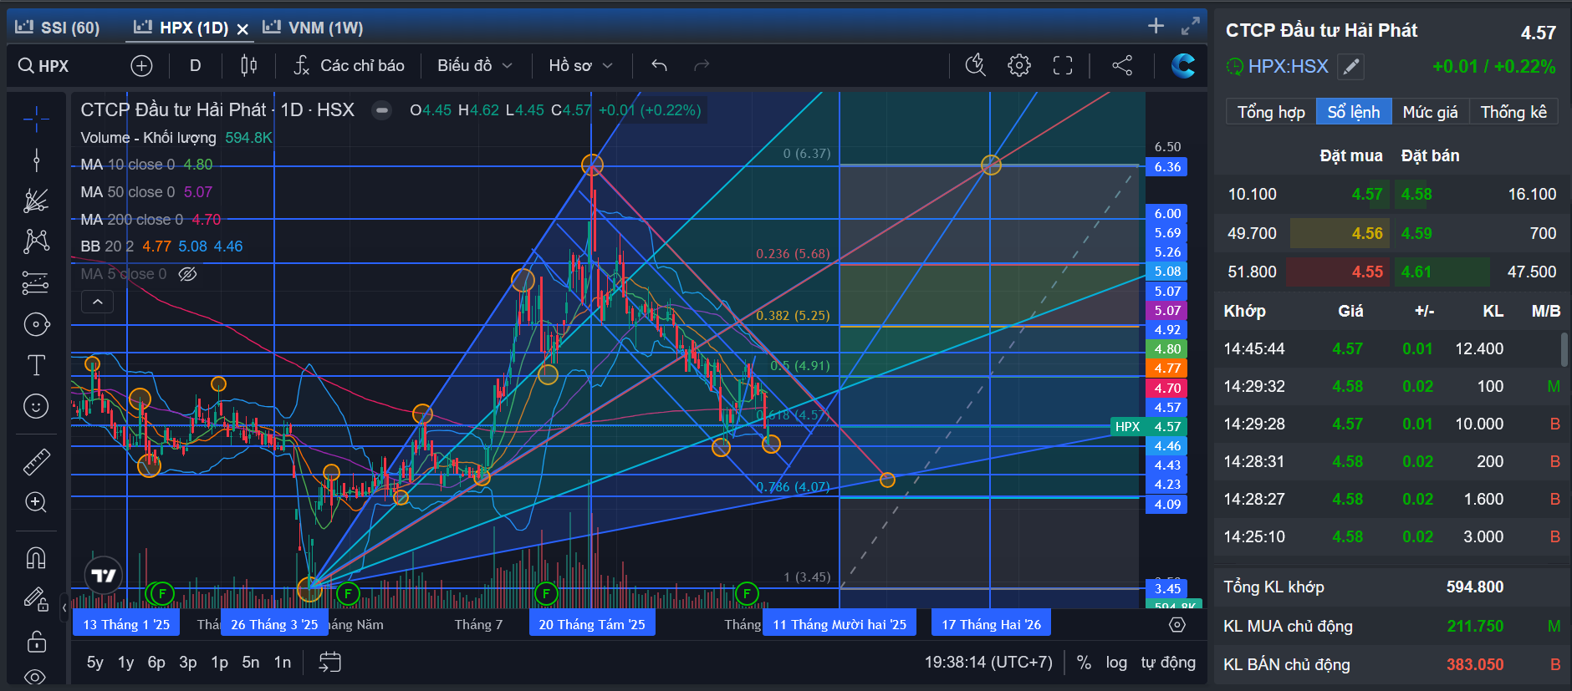Expand the chart panel with arrows icon
Image resolution: width=1572 pixels, height=691 pixels.
pyautogui.click(x=1191, y=27)
